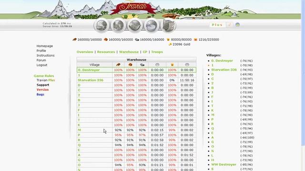Open the village center round icon
The width and height of the screenshot is (305, 171).
click(118, 25)
